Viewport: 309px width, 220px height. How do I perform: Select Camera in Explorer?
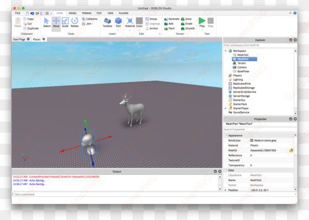tap(239, 67)
